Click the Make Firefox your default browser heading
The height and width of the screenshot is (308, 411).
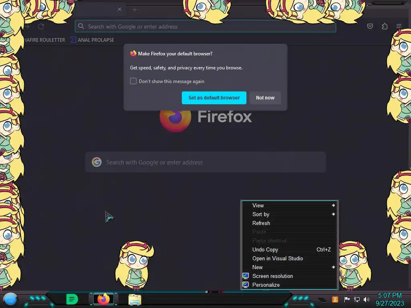coord(175,53)
